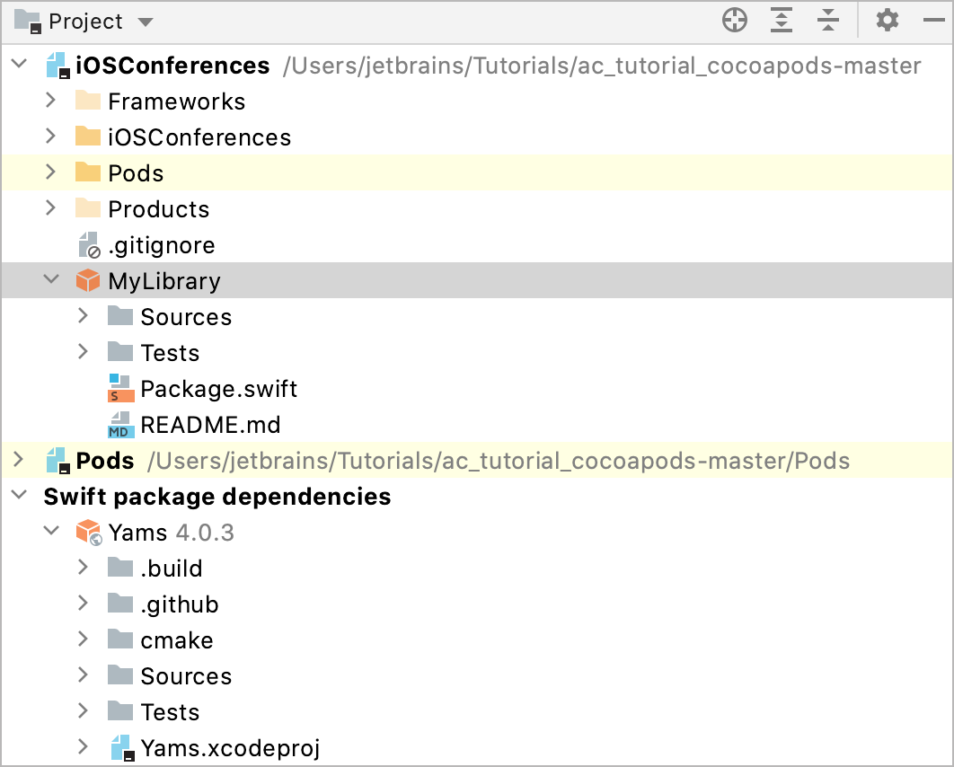Click the README.md markdown file icon
This screenshot has height=767, width=954.
[120, 425]
